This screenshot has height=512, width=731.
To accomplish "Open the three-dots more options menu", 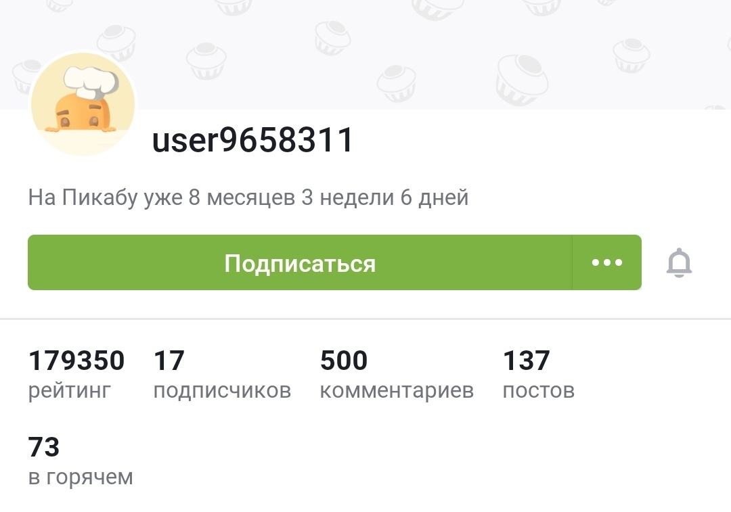I will pyautogui.click(x=606, y=262).
